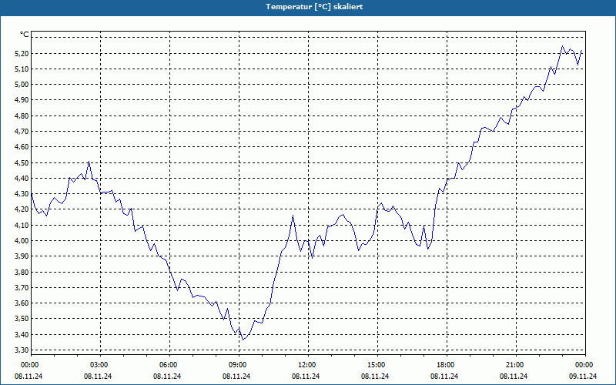Screen dimensions: 616x385
Task: Click the y-axis label "4,90"
Action: (22, 100)
